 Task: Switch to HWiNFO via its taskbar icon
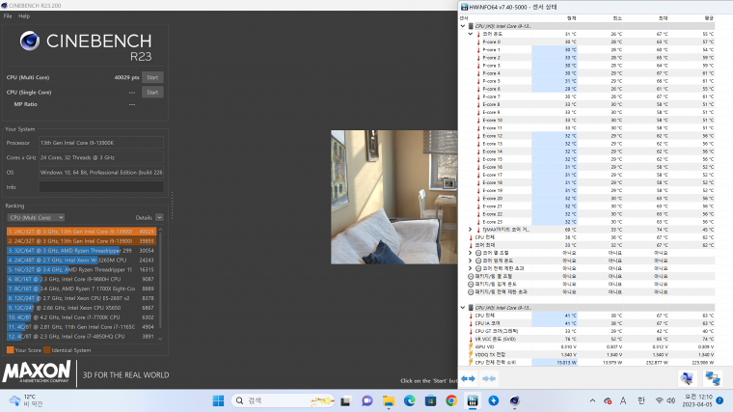click(x=473, y=400)
